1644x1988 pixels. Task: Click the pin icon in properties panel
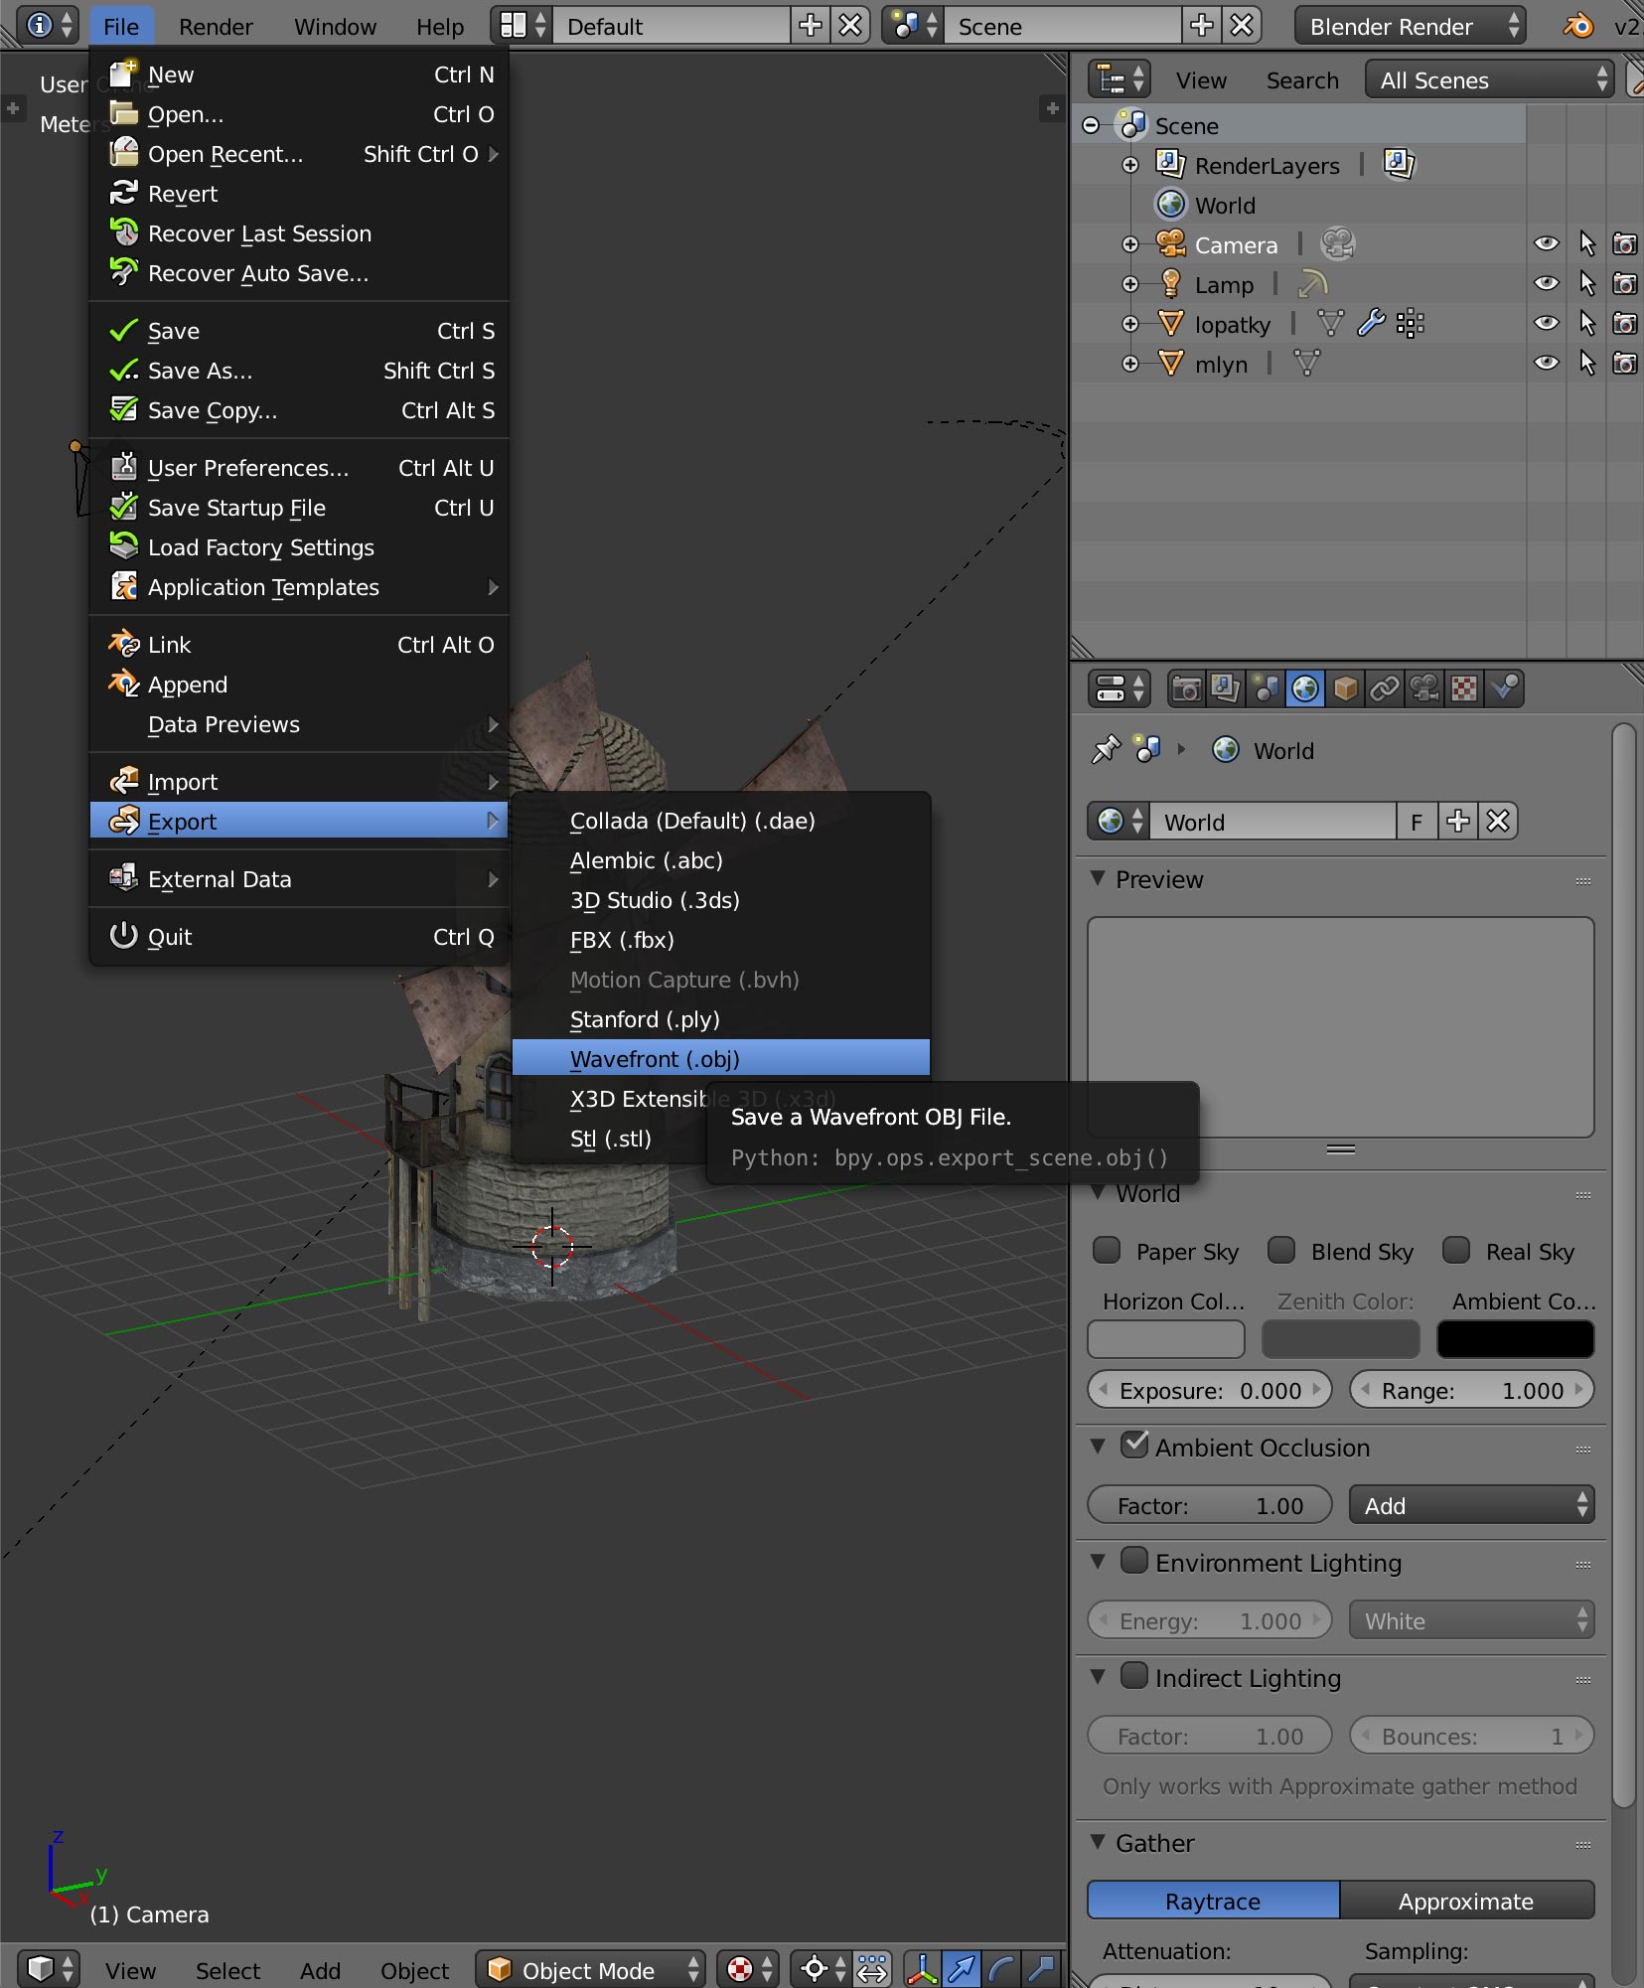pyautogui.click(x=1106, y=750)
